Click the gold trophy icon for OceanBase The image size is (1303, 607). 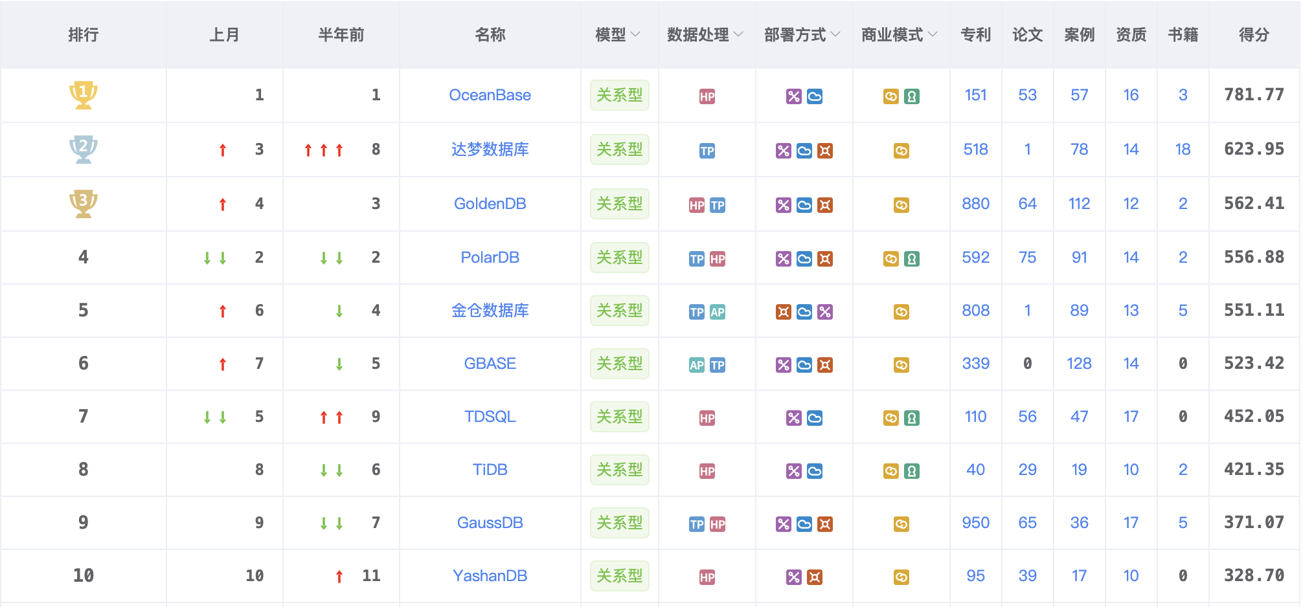(82, 94)
